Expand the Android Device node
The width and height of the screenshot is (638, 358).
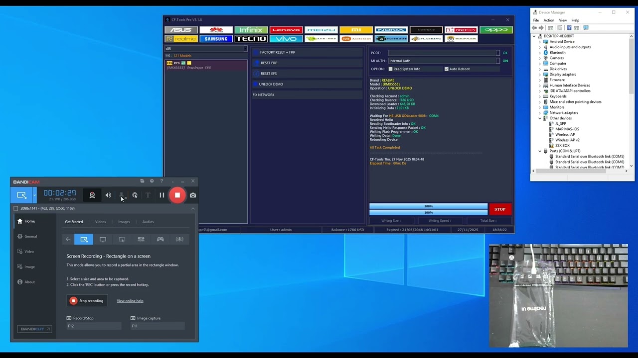[540, 42]
